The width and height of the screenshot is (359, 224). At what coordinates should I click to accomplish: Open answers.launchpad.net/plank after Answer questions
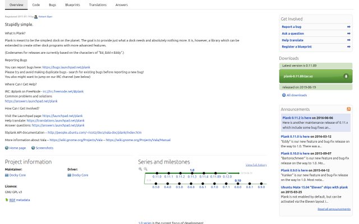[x=58, y=125]
